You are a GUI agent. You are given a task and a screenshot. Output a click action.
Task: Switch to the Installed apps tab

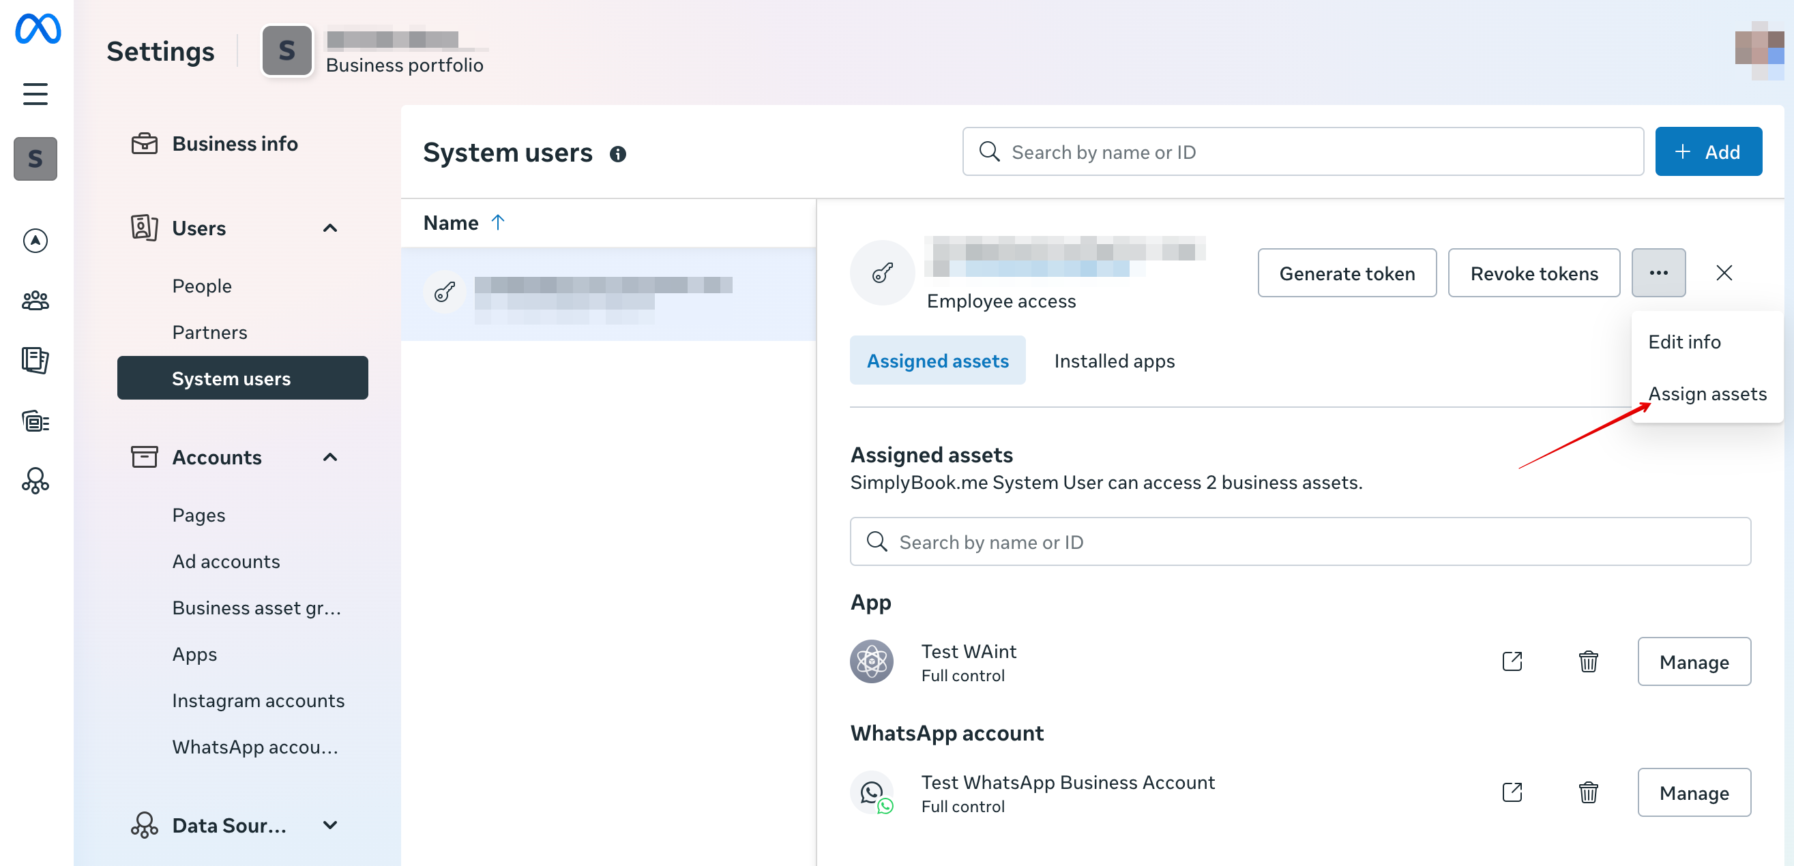(x=1114, y=361)
